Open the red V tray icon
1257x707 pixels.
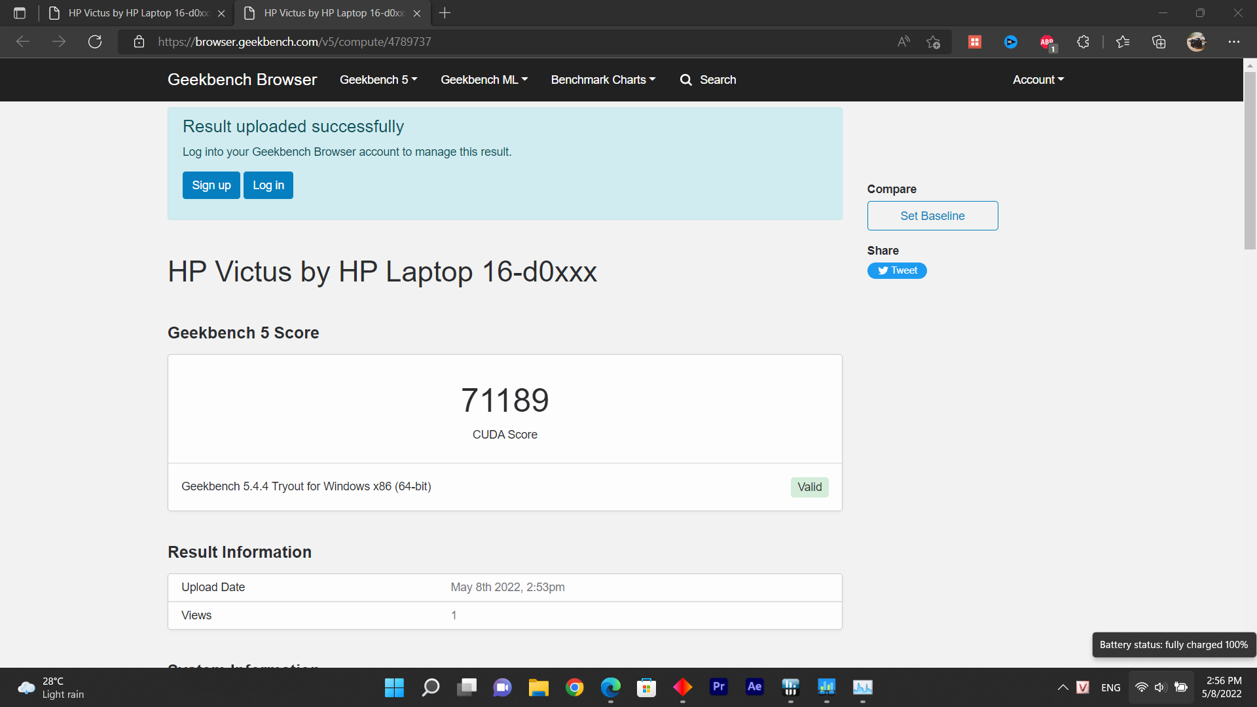click(1083, 687)
